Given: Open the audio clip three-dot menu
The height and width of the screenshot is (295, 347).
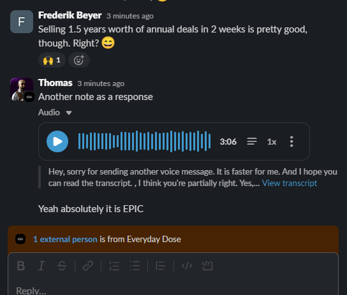Looking at the screenshot, I should 292,141.
